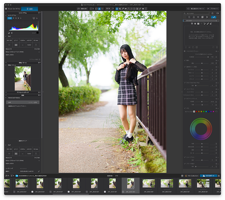The width and height of the screenshot is (225, 200).
Task: Select RGB histogram mode
Action: pyautogui.click(x=10, y=18)
